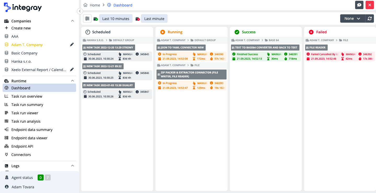Open the dashboard filter settings icon

(87, 18)
